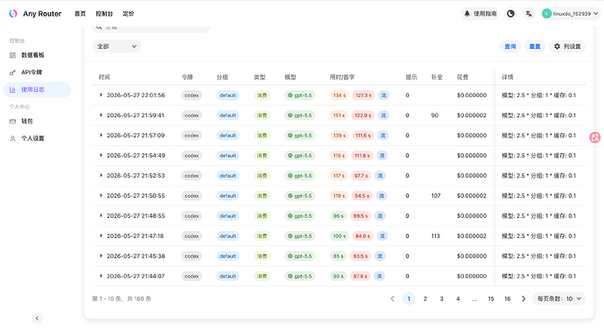Go to 控制台 in top navigation
The height and width of the screenshot is (329, 604).
pyautogui.click(x=104, y=13)
